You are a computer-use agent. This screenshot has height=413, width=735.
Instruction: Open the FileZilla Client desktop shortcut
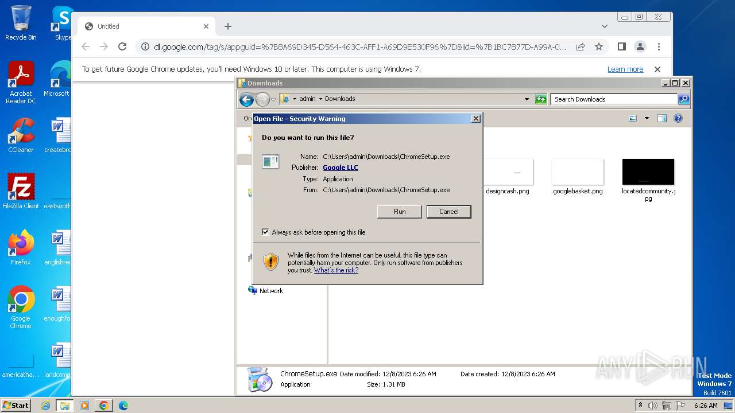point(21,191)
